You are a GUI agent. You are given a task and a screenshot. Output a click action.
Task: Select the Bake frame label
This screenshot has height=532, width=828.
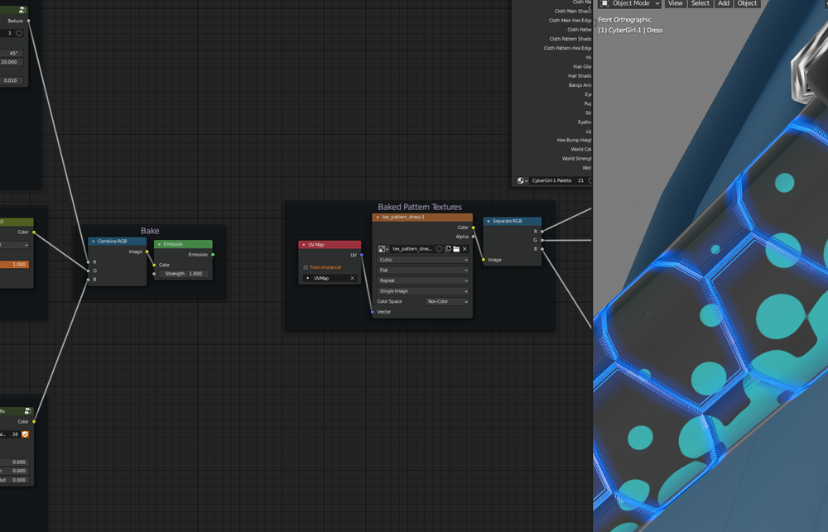click(150, 231)
